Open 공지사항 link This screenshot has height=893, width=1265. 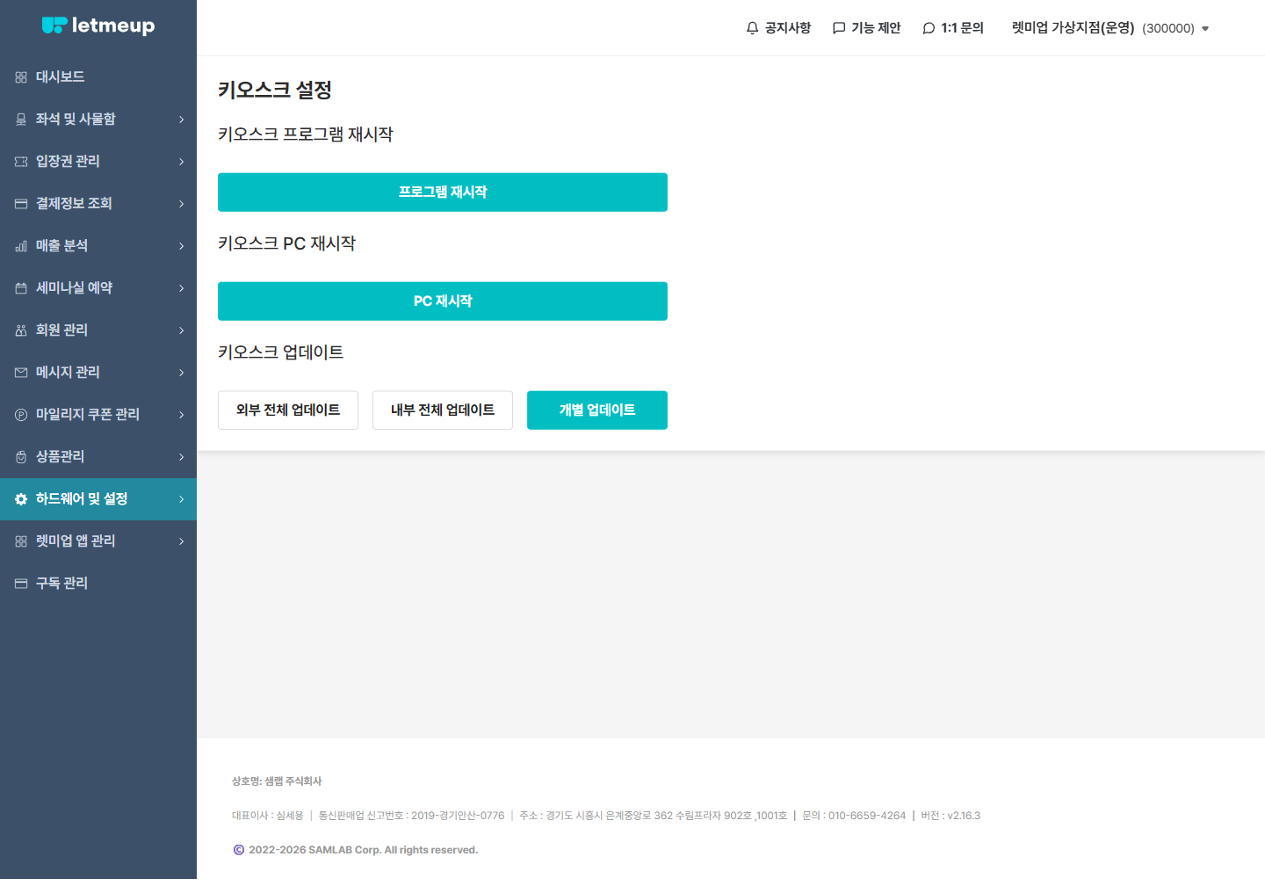tap(778, 28)
